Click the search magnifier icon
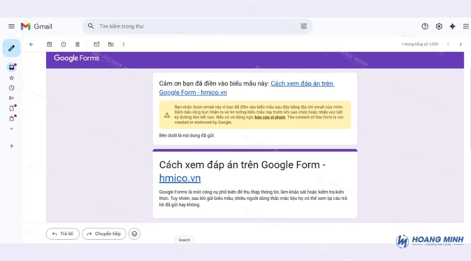 tap(91, 26)
